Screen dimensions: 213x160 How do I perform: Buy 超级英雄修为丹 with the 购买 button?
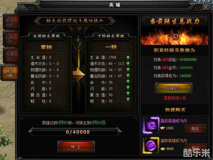pos(195,147)
